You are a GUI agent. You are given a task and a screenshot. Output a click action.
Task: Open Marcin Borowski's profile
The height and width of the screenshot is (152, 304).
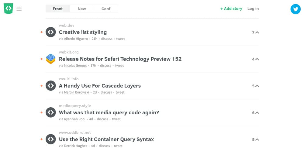[x=76, y=92]
